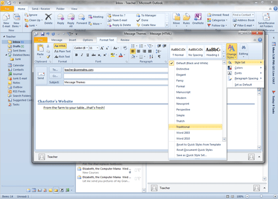Image resolution: width=278 pixels, height=199 pixels.
Task: Switch message format to Rich Text
Action: coord(62,57)
